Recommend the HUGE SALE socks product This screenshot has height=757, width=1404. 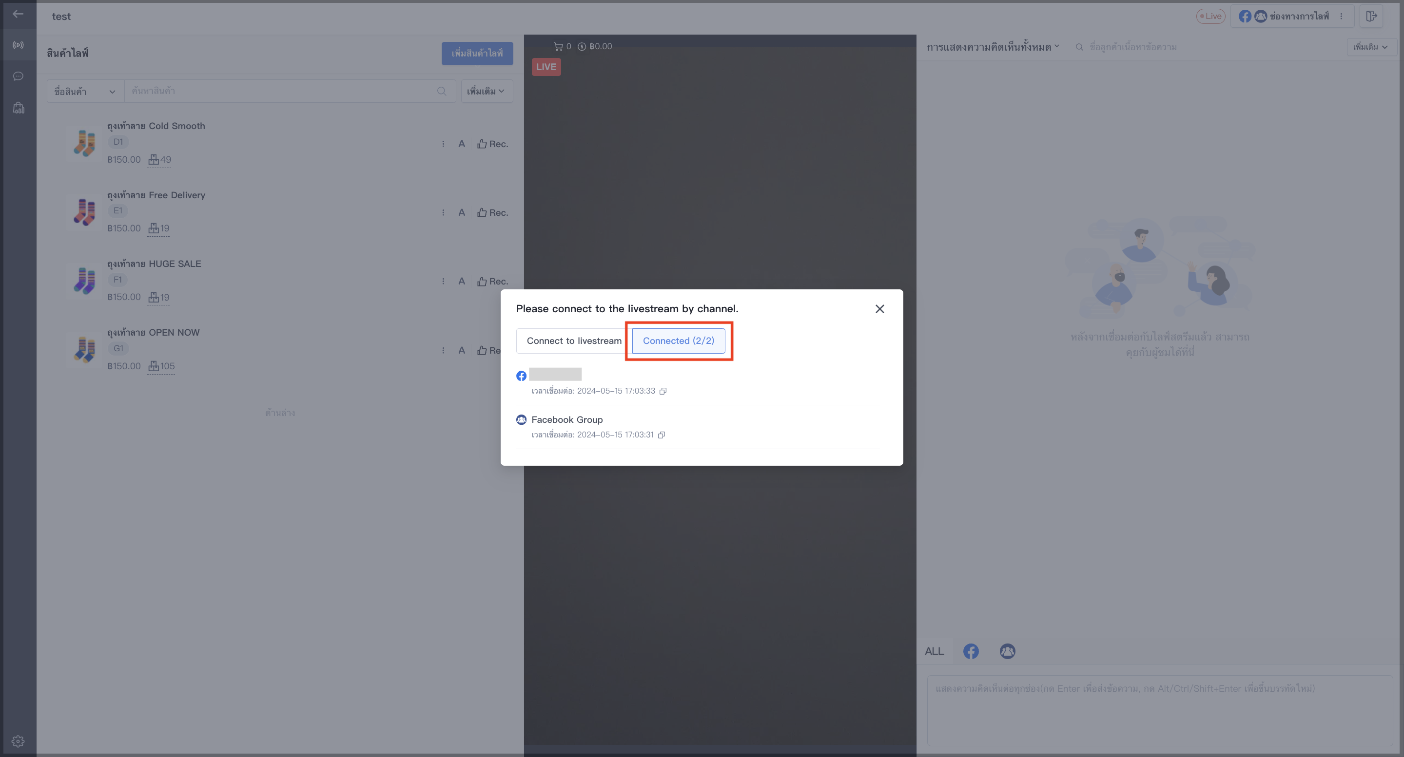[x=493, y=282]
